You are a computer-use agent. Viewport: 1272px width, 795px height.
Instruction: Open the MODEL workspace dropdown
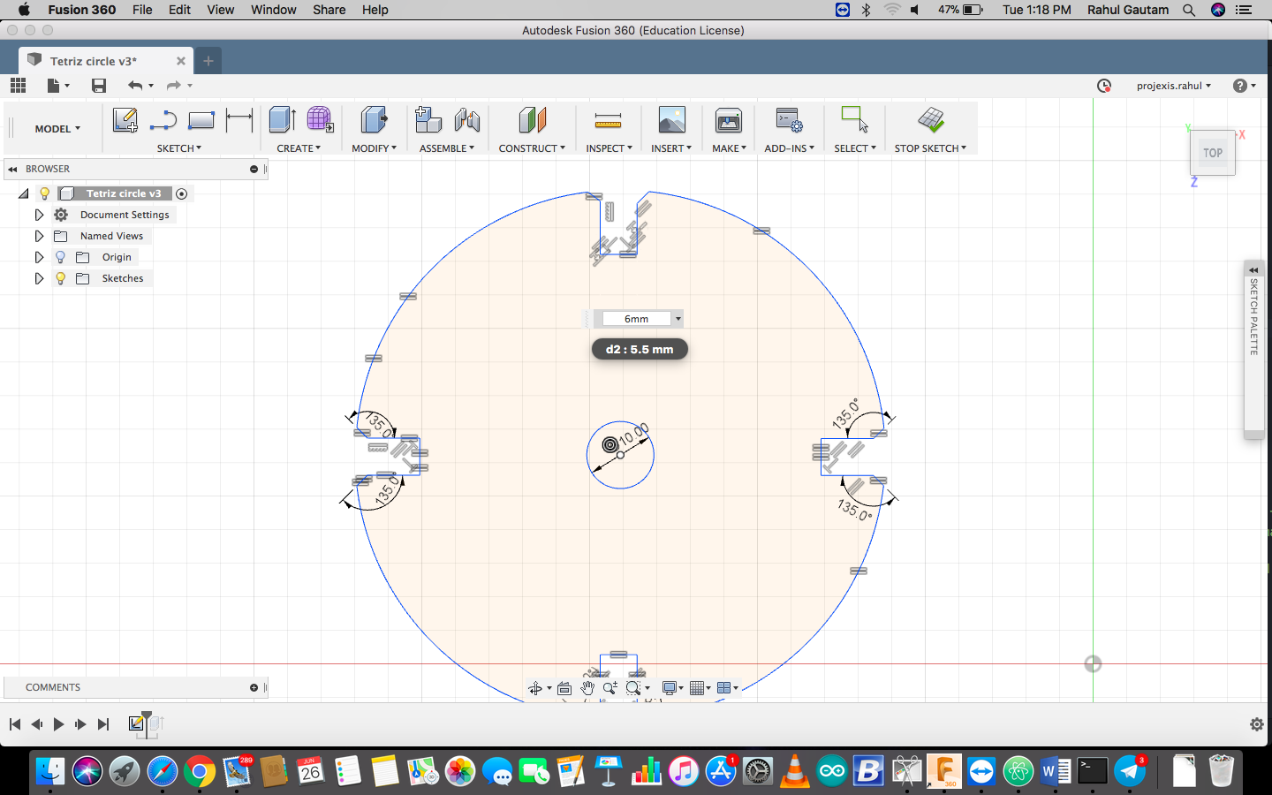click(57, 129)
